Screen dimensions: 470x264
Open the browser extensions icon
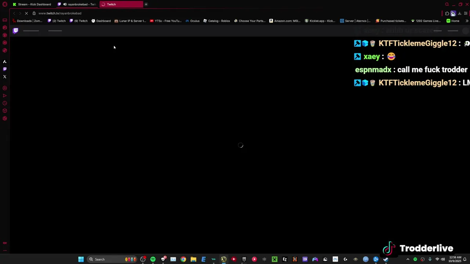447,13
